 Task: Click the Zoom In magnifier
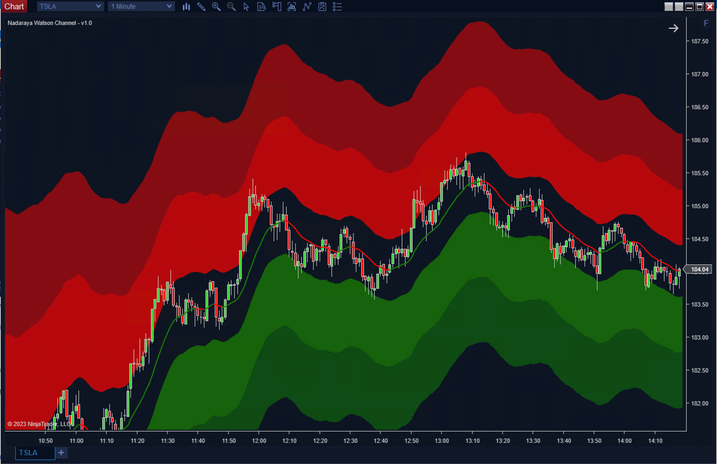click(216, 6)
